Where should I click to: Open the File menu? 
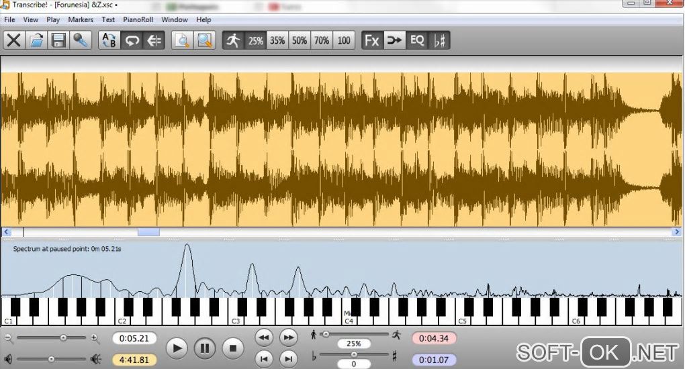[9, 19]
